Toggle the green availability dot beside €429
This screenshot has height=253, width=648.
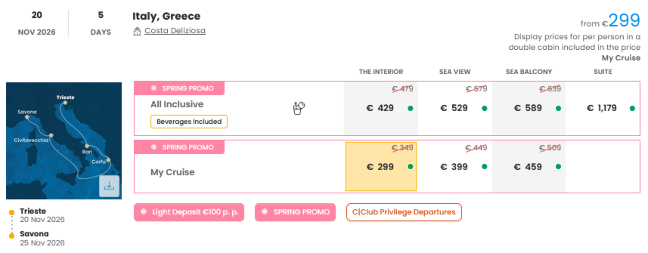(411, 108)
